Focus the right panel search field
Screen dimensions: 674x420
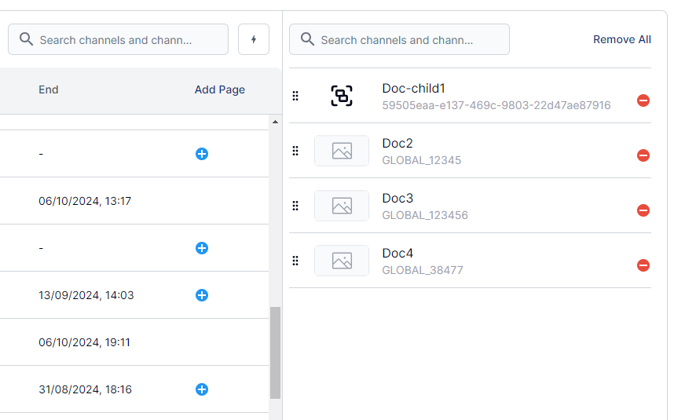407,39
